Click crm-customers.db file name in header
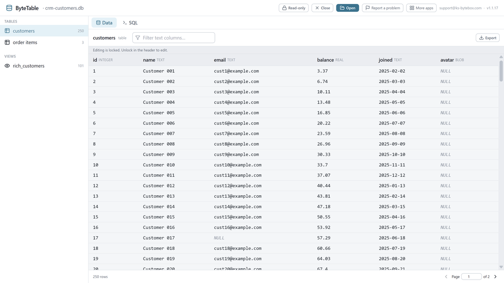504x283 pixels. (64, 8)
